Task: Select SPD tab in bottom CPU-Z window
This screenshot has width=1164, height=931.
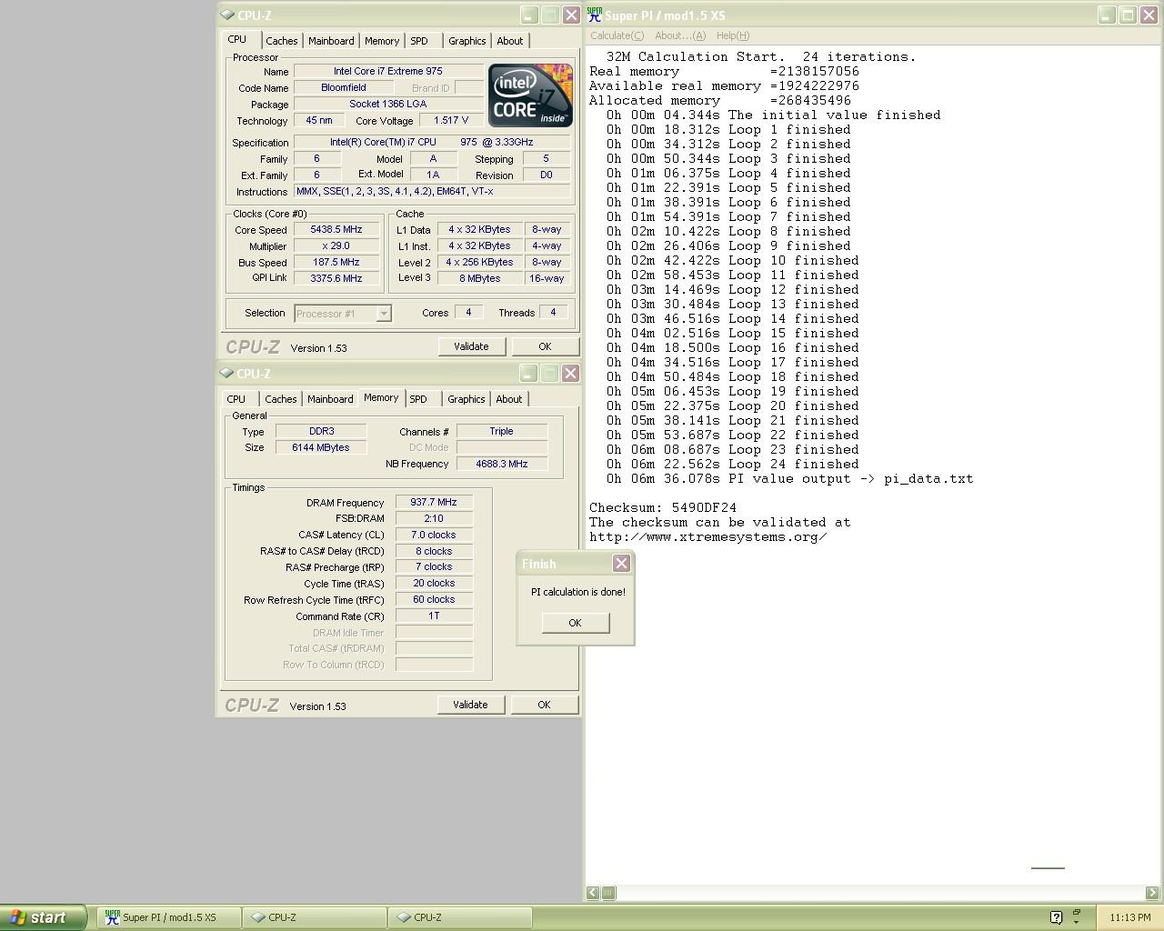Action: point(418,399)
